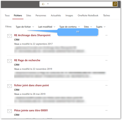This screenshot has height=120, width=122.
Task: Click CRM under RE Archivage dans Sharepoint
Action: coord(17,40)
